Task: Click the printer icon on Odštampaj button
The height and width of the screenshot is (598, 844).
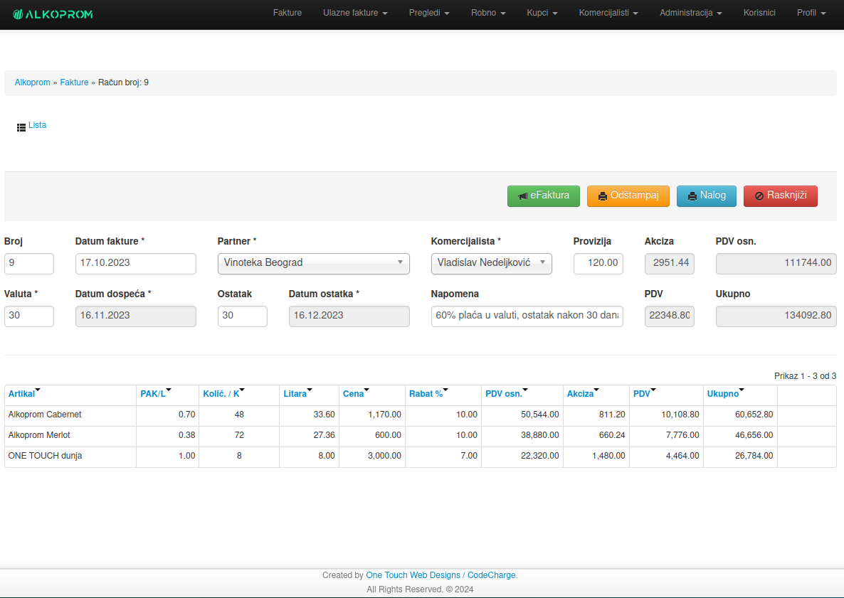Action: click(603, 196)
